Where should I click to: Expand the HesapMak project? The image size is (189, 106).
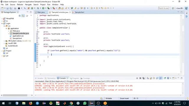pos(2,19)
